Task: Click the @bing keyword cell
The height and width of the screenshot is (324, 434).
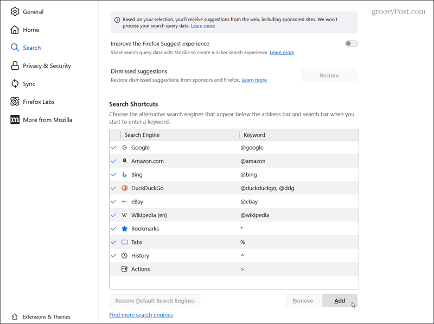Action: (x=248, y=174)
